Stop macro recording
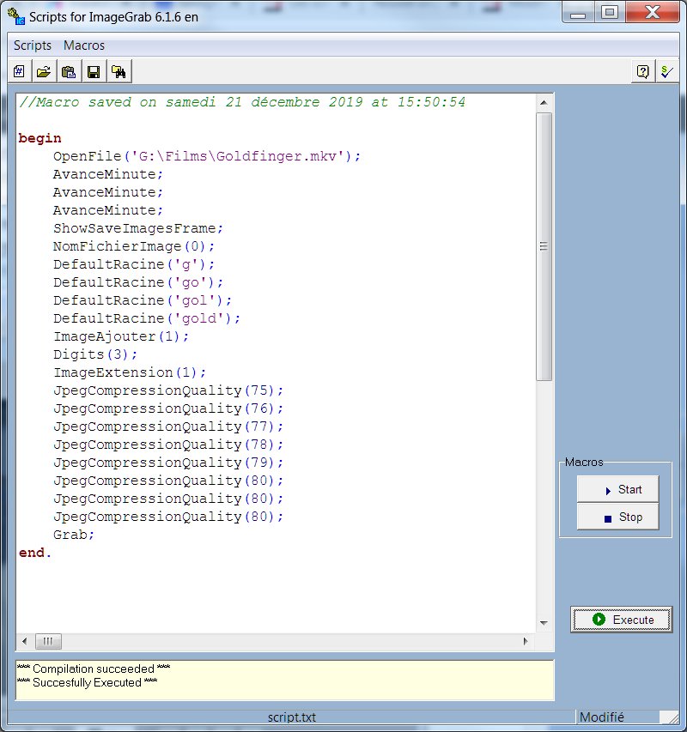Image resolution: width=687 pixels, height=732 pixels. (x=617, y=517)
